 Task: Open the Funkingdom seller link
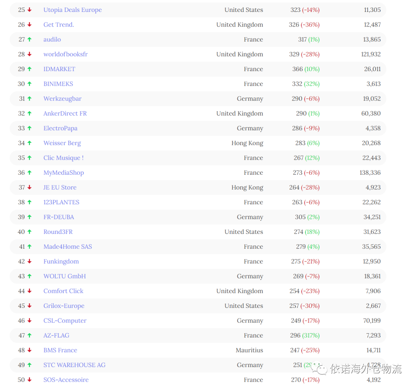[61, 261]
